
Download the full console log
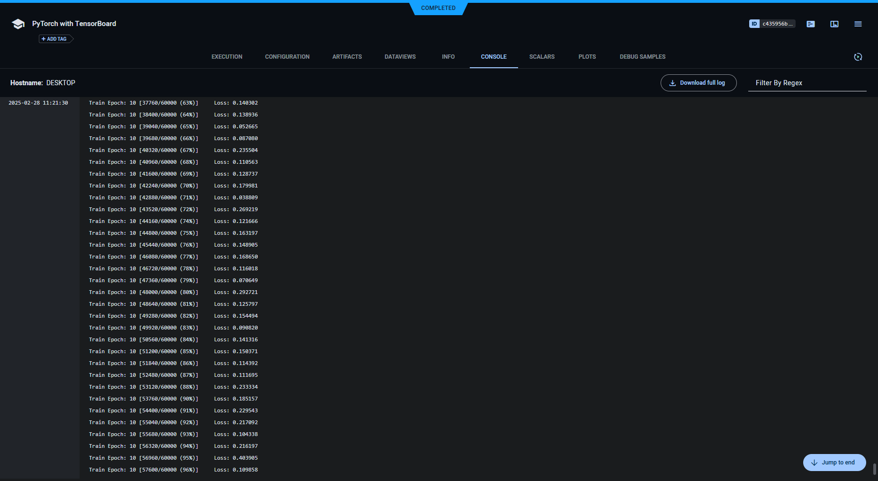click(698, 83)
